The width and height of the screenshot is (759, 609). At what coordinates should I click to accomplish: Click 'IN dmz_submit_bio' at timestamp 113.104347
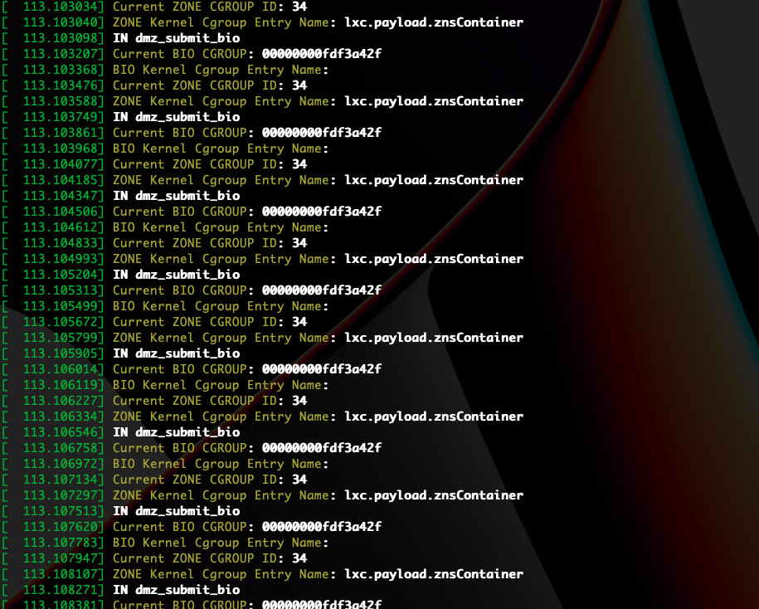point(176,196)
